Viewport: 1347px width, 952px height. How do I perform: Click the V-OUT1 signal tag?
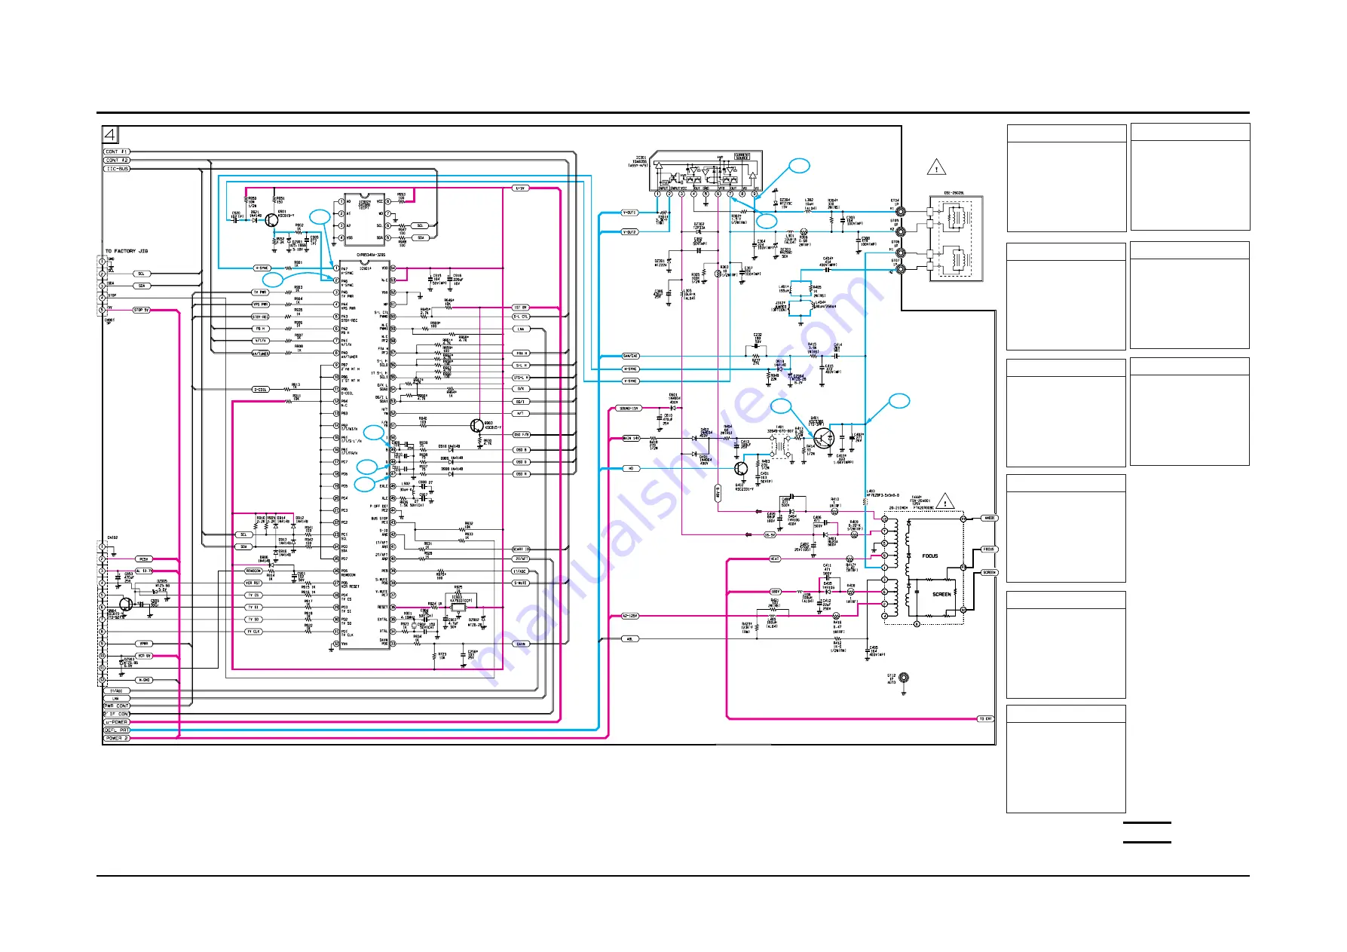630,213
